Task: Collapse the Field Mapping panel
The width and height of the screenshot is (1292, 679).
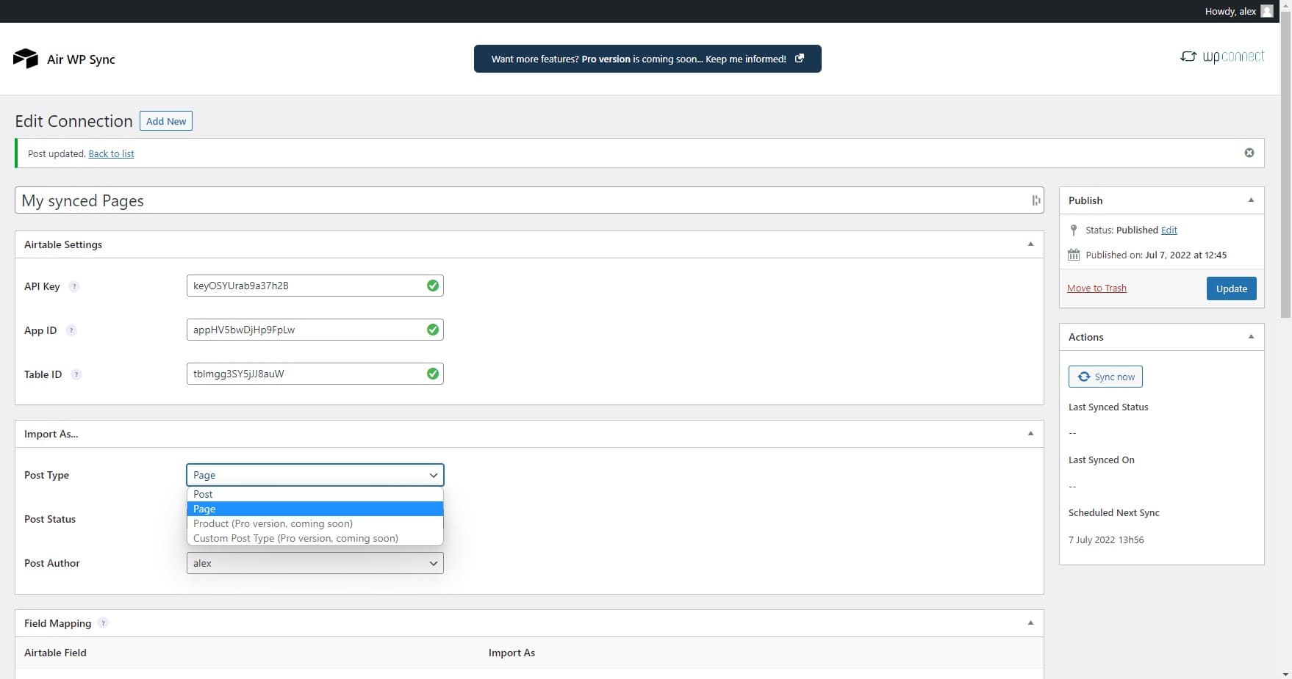Action: (1030, 623)
